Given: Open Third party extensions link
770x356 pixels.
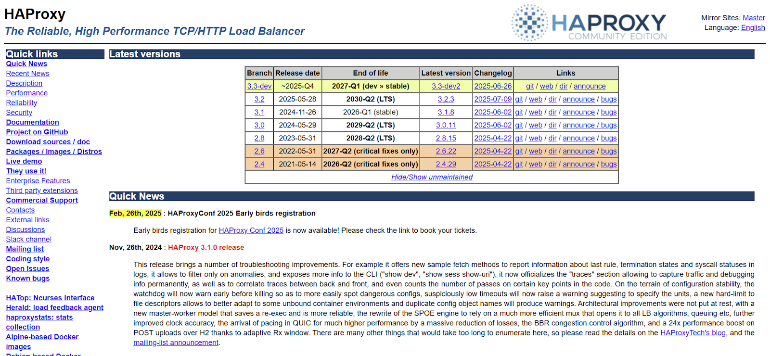Looking at the screenshot, I should (x=42, y=191).
